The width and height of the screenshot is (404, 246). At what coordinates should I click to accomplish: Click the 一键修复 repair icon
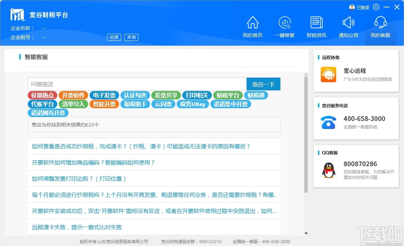tap(285, 22)
